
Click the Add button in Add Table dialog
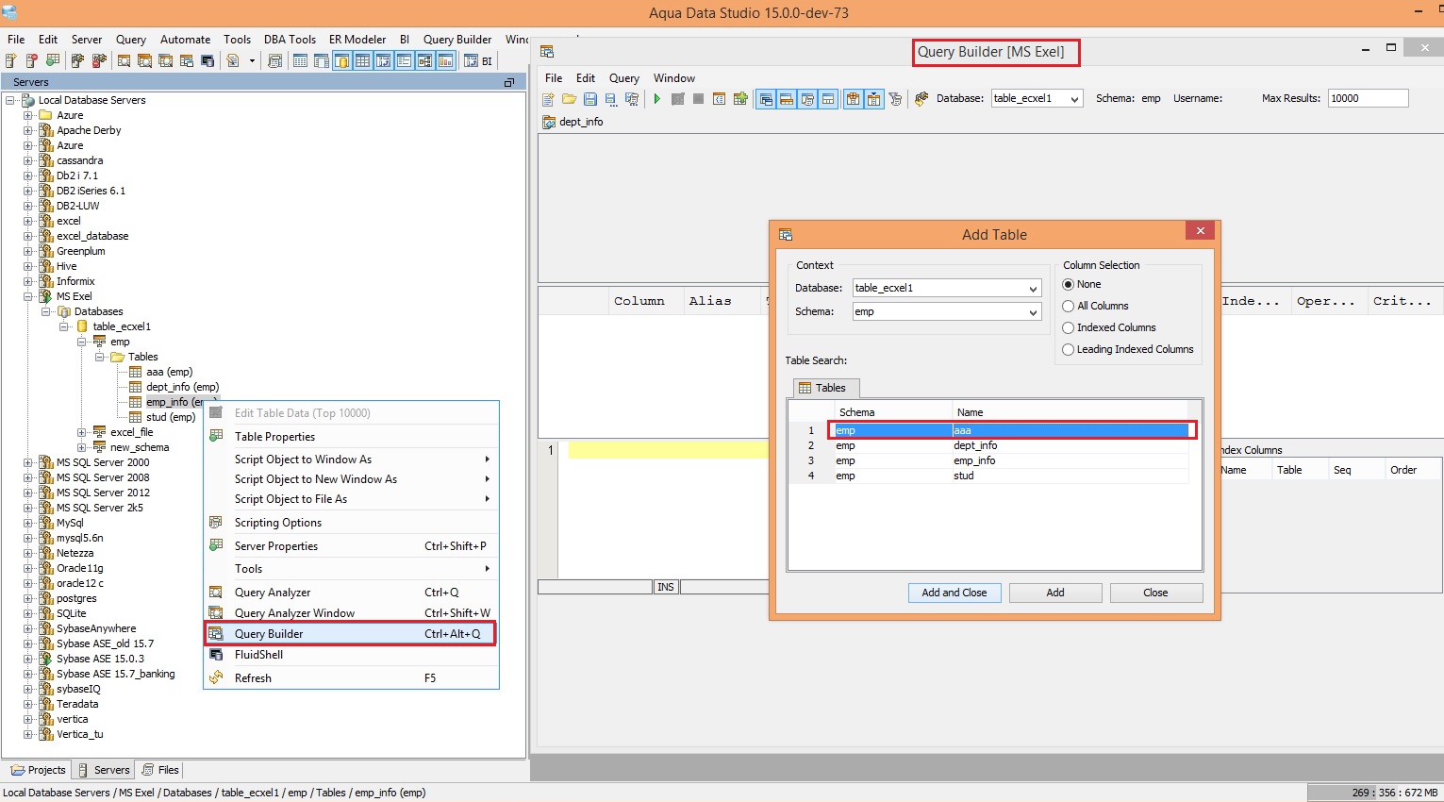pyautogui.click(x=1055, y=593)
